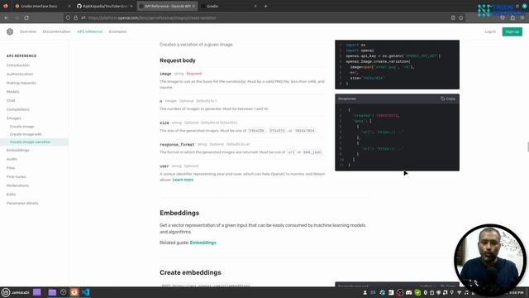
Task: Click the presenter webcam video circle
Action: click(490, 259)
